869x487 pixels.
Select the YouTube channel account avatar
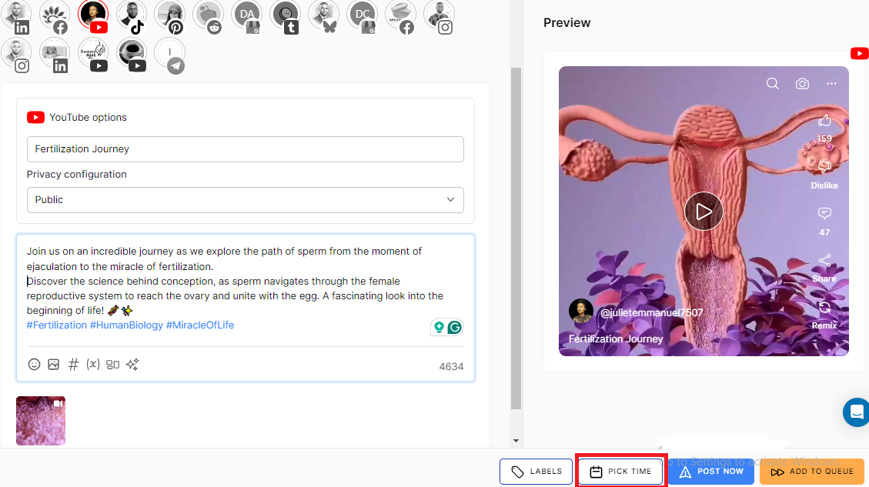(93, 15)
